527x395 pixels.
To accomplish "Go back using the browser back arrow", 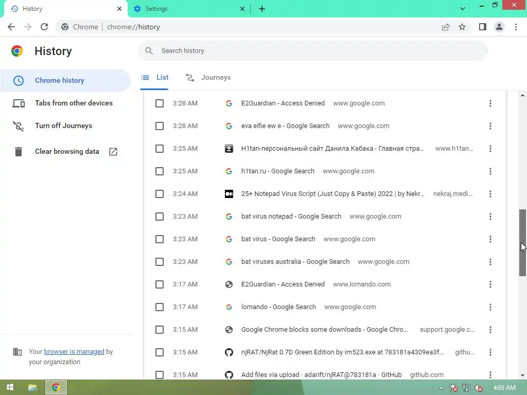I will coord(11,27).
